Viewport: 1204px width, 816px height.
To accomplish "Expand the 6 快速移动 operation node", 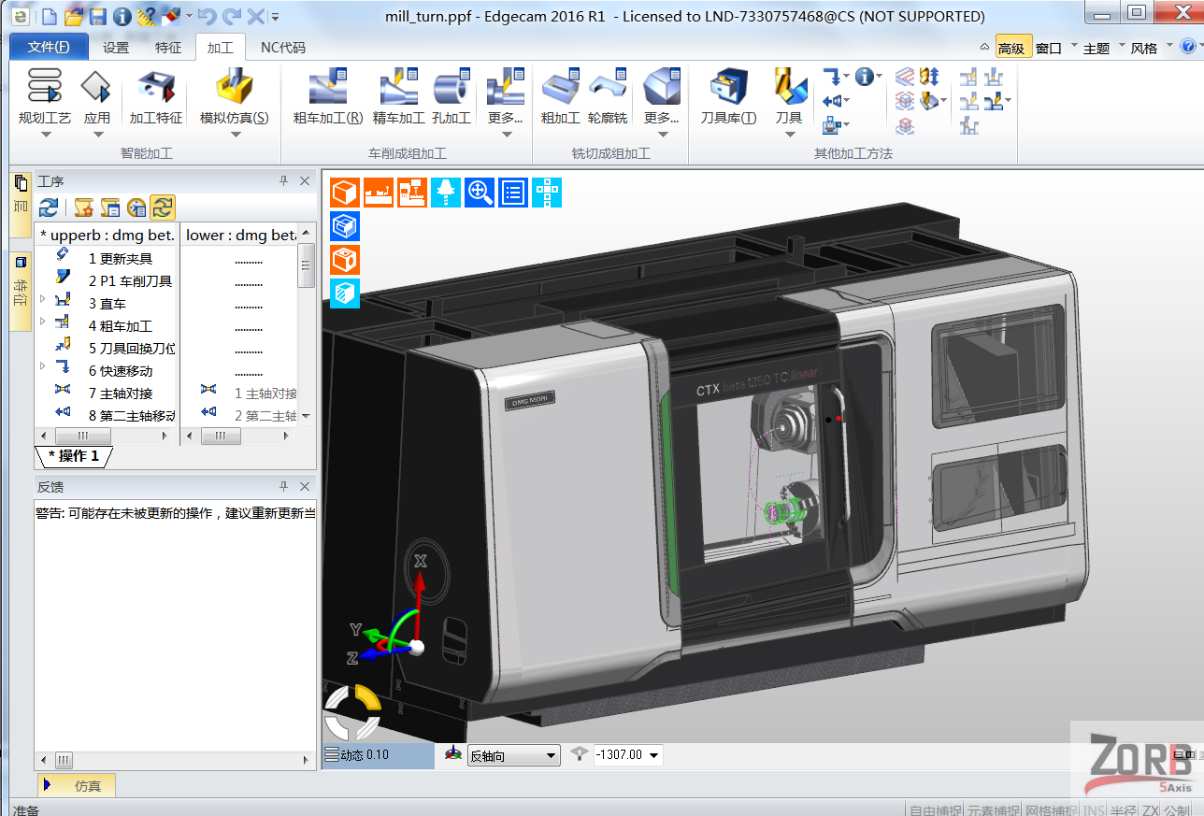I will point(42,366).
